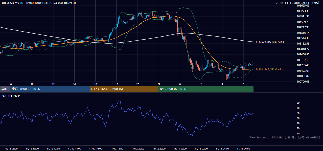Select the ロンドン 15:30-22:00 JST session bar
The width and height of the screenshot is (323, 151).
124,89
